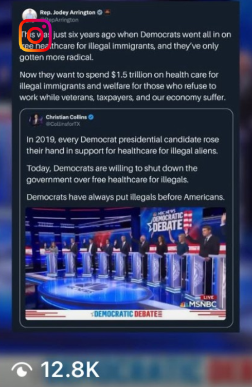Click the views eye icon
The width and height of the screenshot is (252, 387).
[x=22, y=370]
